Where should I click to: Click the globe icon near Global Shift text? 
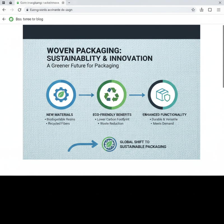coord(109,144)
